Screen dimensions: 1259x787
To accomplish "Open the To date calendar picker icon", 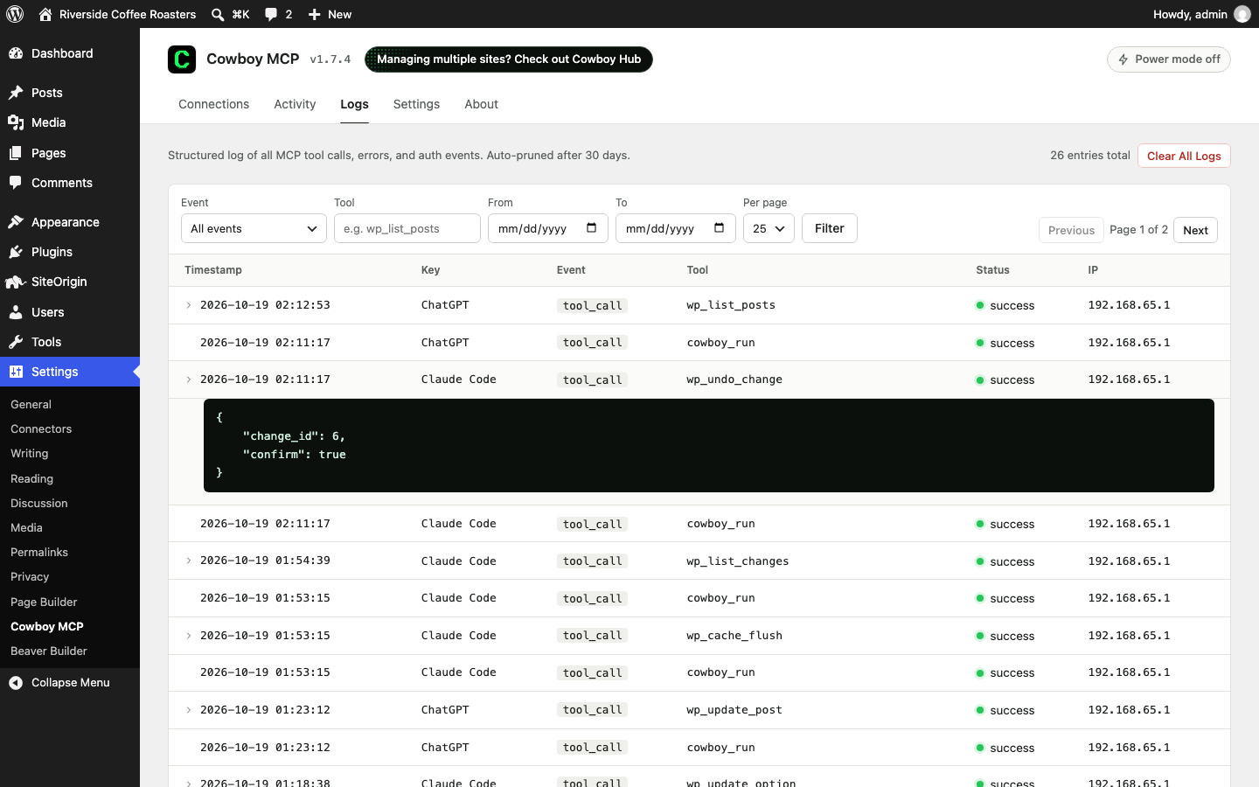I will click(x=720, y=228).
